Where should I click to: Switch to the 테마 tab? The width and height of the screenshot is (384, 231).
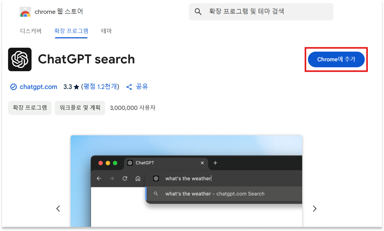point(106,31)
